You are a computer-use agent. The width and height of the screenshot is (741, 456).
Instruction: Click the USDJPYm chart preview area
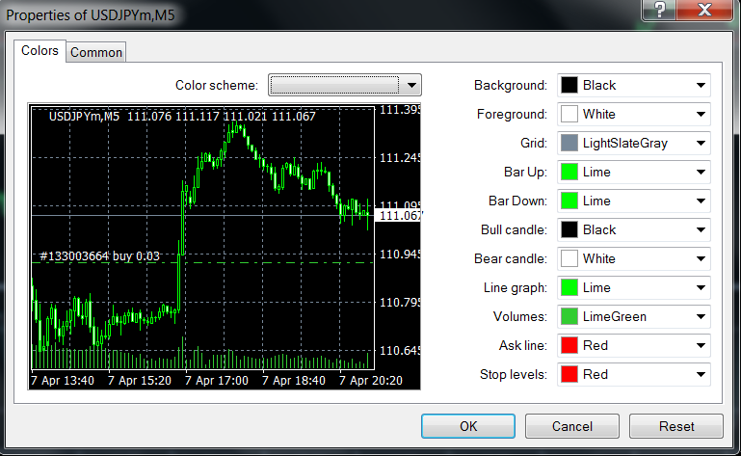[x=202, y=241]
